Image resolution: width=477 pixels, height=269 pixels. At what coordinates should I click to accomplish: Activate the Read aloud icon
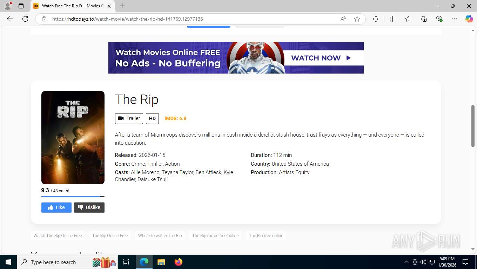pyautogui.click(x=343, y=19)
